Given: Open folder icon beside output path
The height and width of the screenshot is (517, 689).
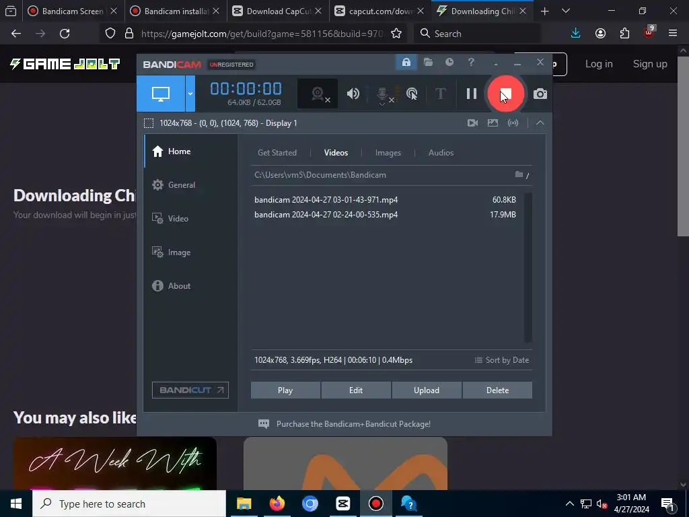Looking at the screenshot, I should [519, 174].
